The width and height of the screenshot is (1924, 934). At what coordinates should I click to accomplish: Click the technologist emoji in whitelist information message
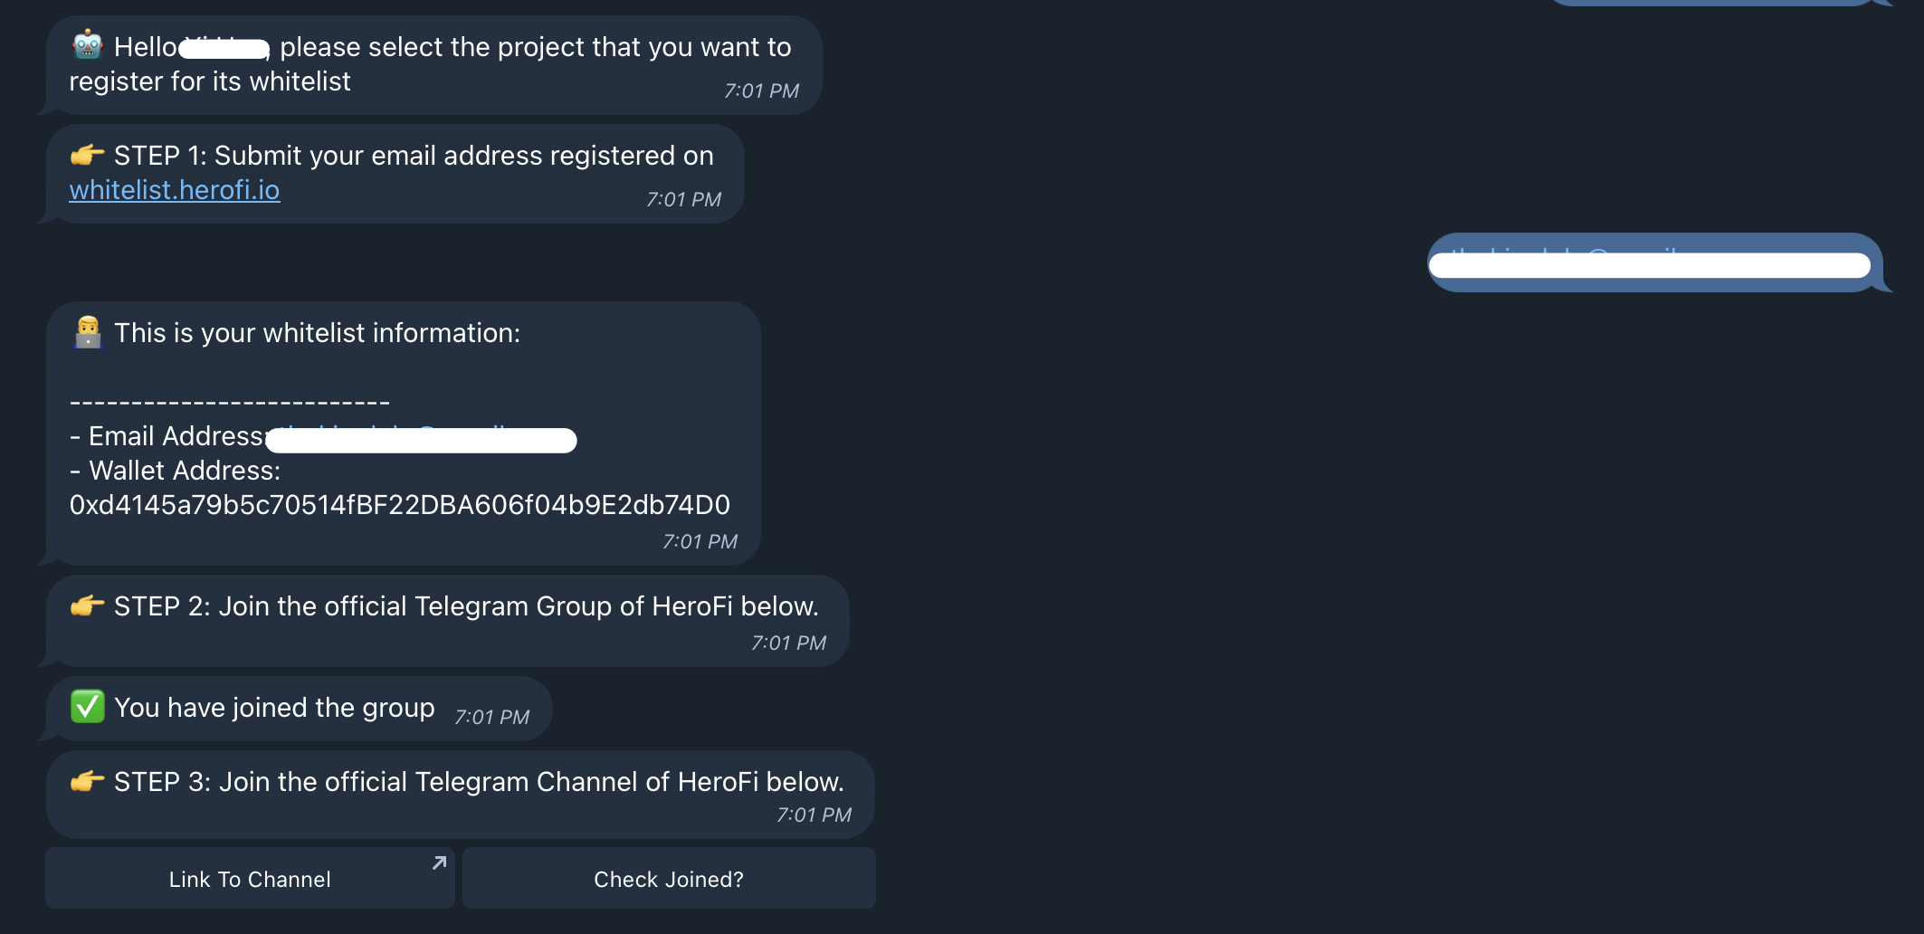pos(88,332)
